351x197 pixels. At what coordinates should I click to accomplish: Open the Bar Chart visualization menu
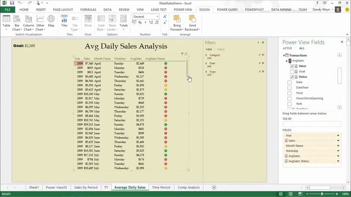[x=17, y=23]
